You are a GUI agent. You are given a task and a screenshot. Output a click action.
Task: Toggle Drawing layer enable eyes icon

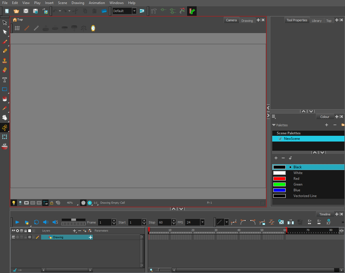click(x=13, y=237)
